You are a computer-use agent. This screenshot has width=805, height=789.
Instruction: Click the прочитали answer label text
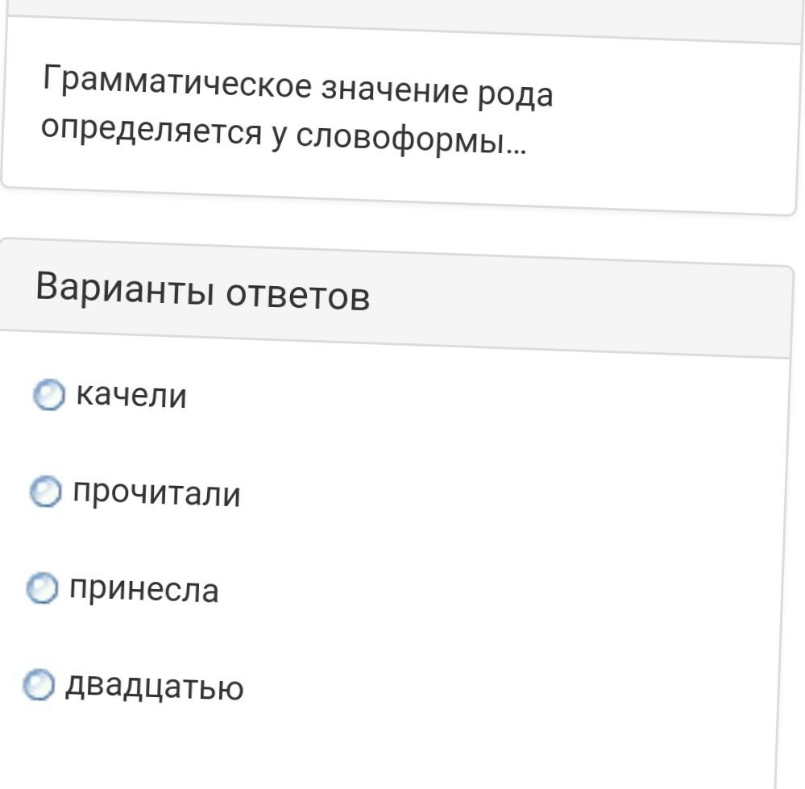pyautogui.click(x=156, y=493)
